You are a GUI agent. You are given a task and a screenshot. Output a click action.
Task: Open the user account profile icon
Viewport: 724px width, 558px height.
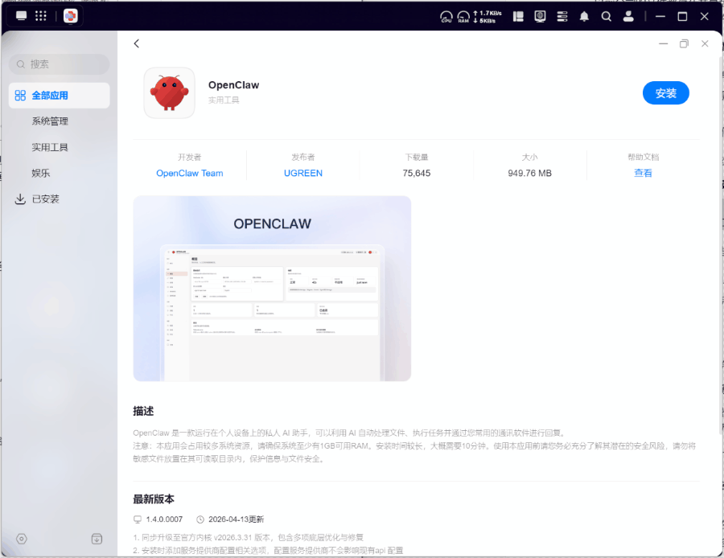coord(628,16)
